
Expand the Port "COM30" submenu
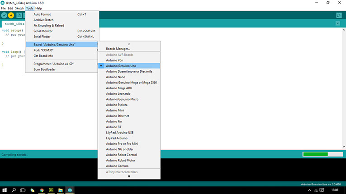(62, 50)
